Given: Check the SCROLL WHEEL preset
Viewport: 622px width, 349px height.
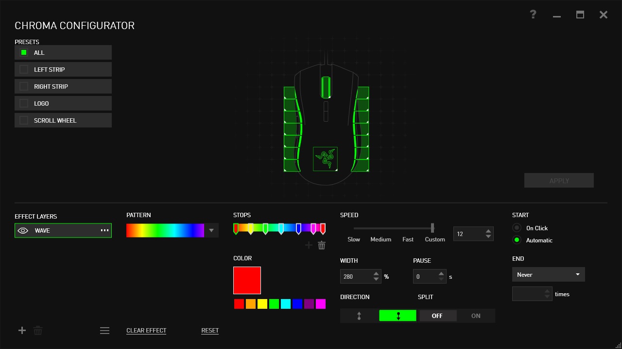Looking at the screenshot, I should (23, 120).
